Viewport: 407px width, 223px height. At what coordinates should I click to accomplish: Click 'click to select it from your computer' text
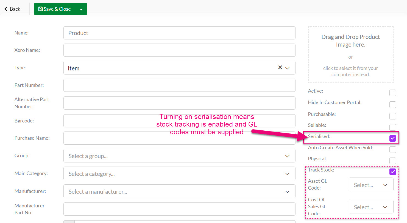pyautogui.click(x=350, y=71)
